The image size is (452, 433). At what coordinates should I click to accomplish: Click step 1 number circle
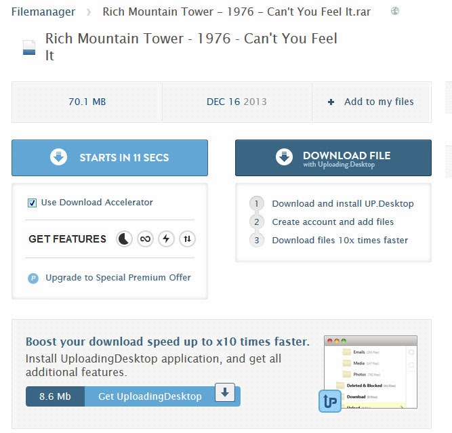pos(257,203)
